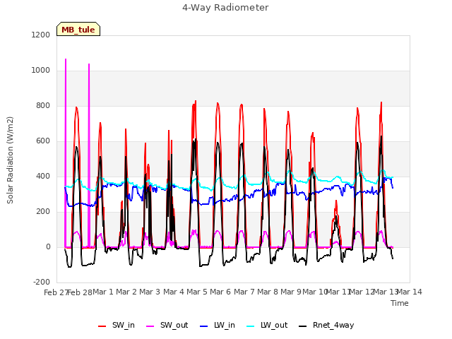Image resolution: width=452 pixels, height=339 pixels.
Task: Click the Mar 3 x-axis label
Action: click(x=150, y=292)
